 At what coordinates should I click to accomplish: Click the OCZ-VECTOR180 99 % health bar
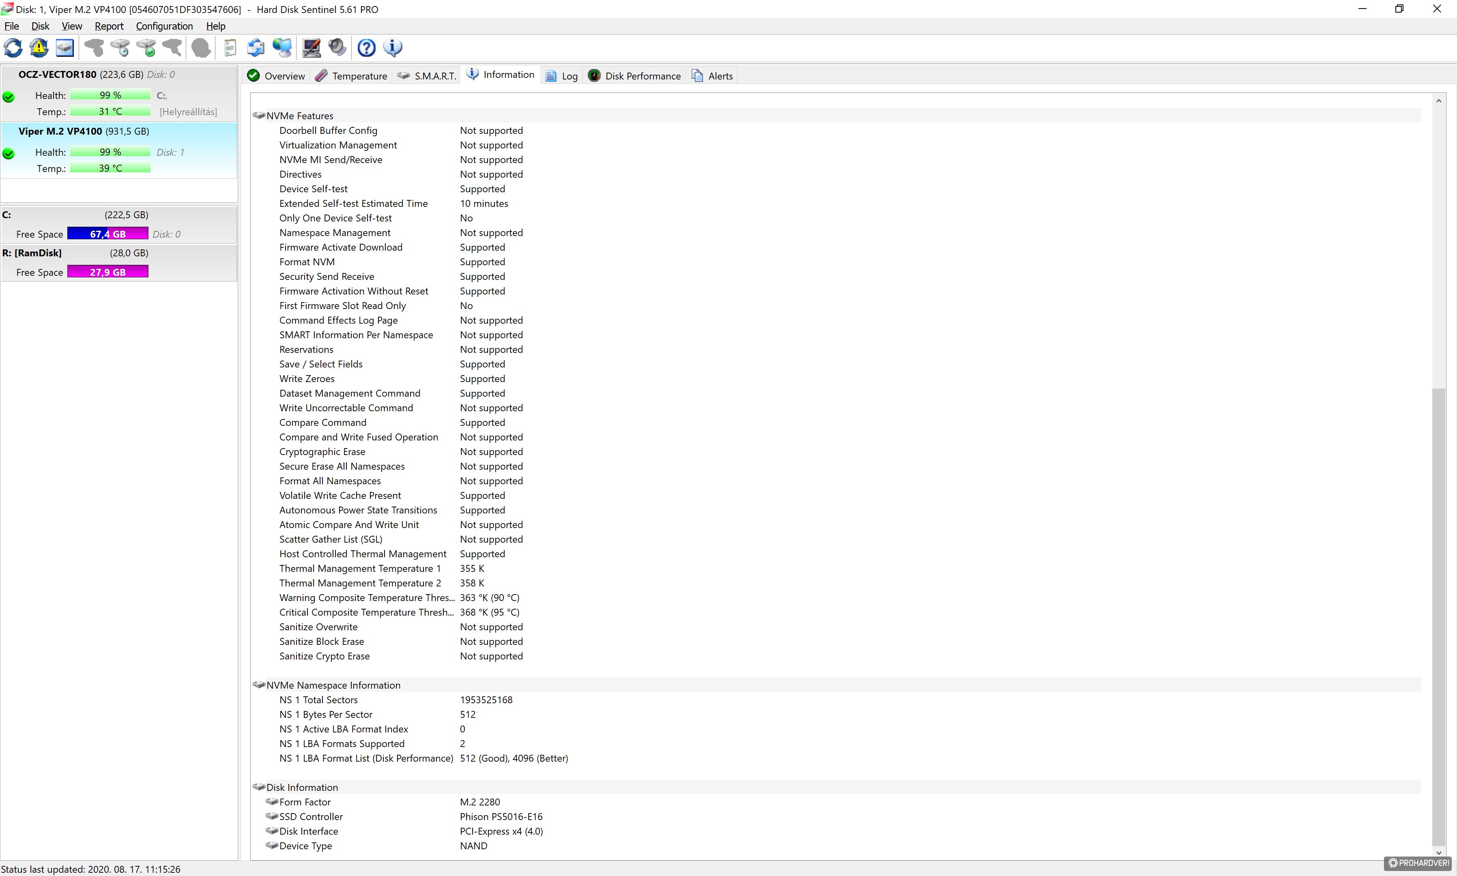110,95
